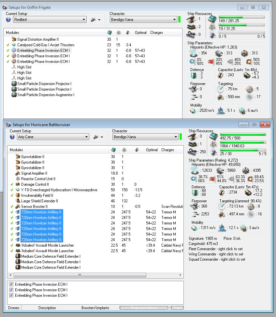Viewport: 276px width, 317px height.
Task: Switch to the Projected effects tab
Action: coord(144,308)
